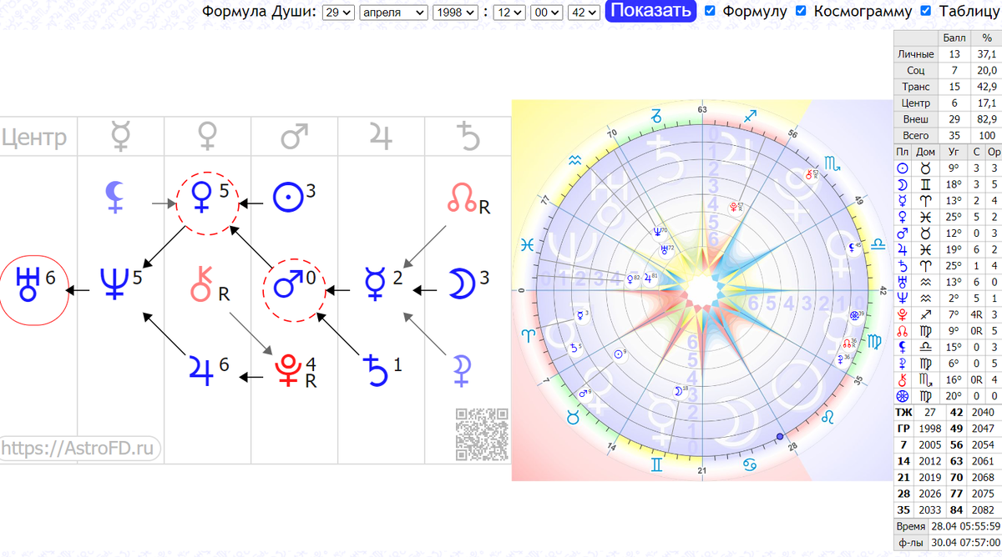The height and width of the screenshot is (557, 1002).
Task: Click the Aries sign on the cosmogram
Action: coord(527,337)
